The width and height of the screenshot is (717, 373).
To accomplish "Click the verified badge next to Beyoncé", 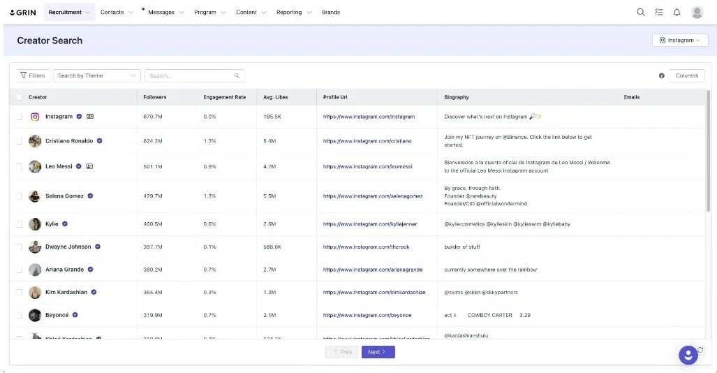I will pos(75,315).
